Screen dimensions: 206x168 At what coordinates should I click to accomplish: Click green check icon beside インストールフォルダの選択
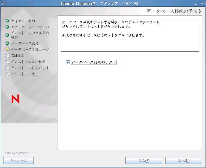click(x=7, y=35)
